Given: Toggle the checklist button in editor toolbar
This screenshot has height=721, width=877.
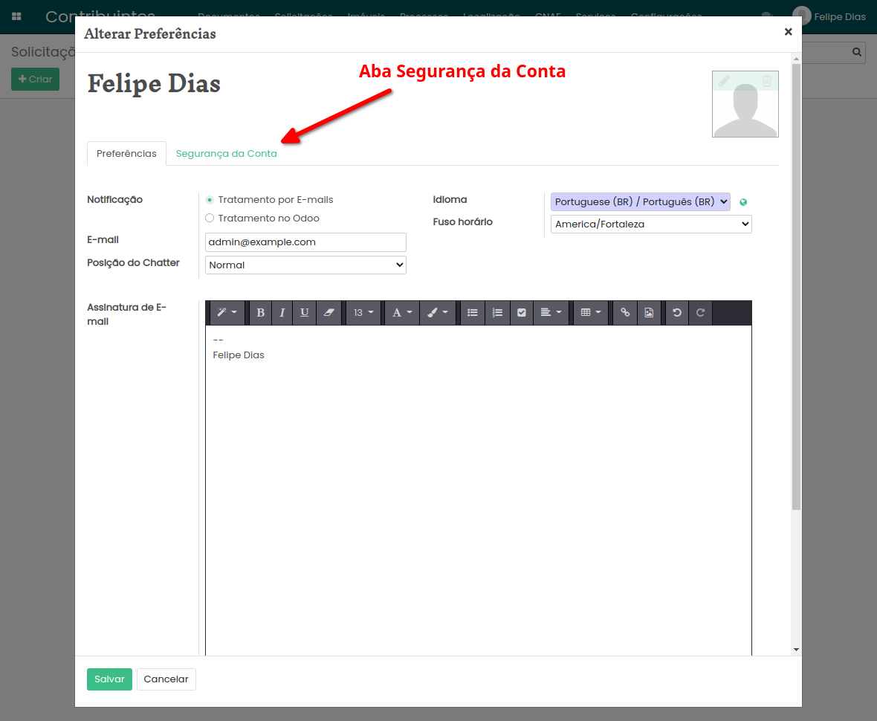Looking at the screenshot, I should pyautogui.click(x=521, y=313).
